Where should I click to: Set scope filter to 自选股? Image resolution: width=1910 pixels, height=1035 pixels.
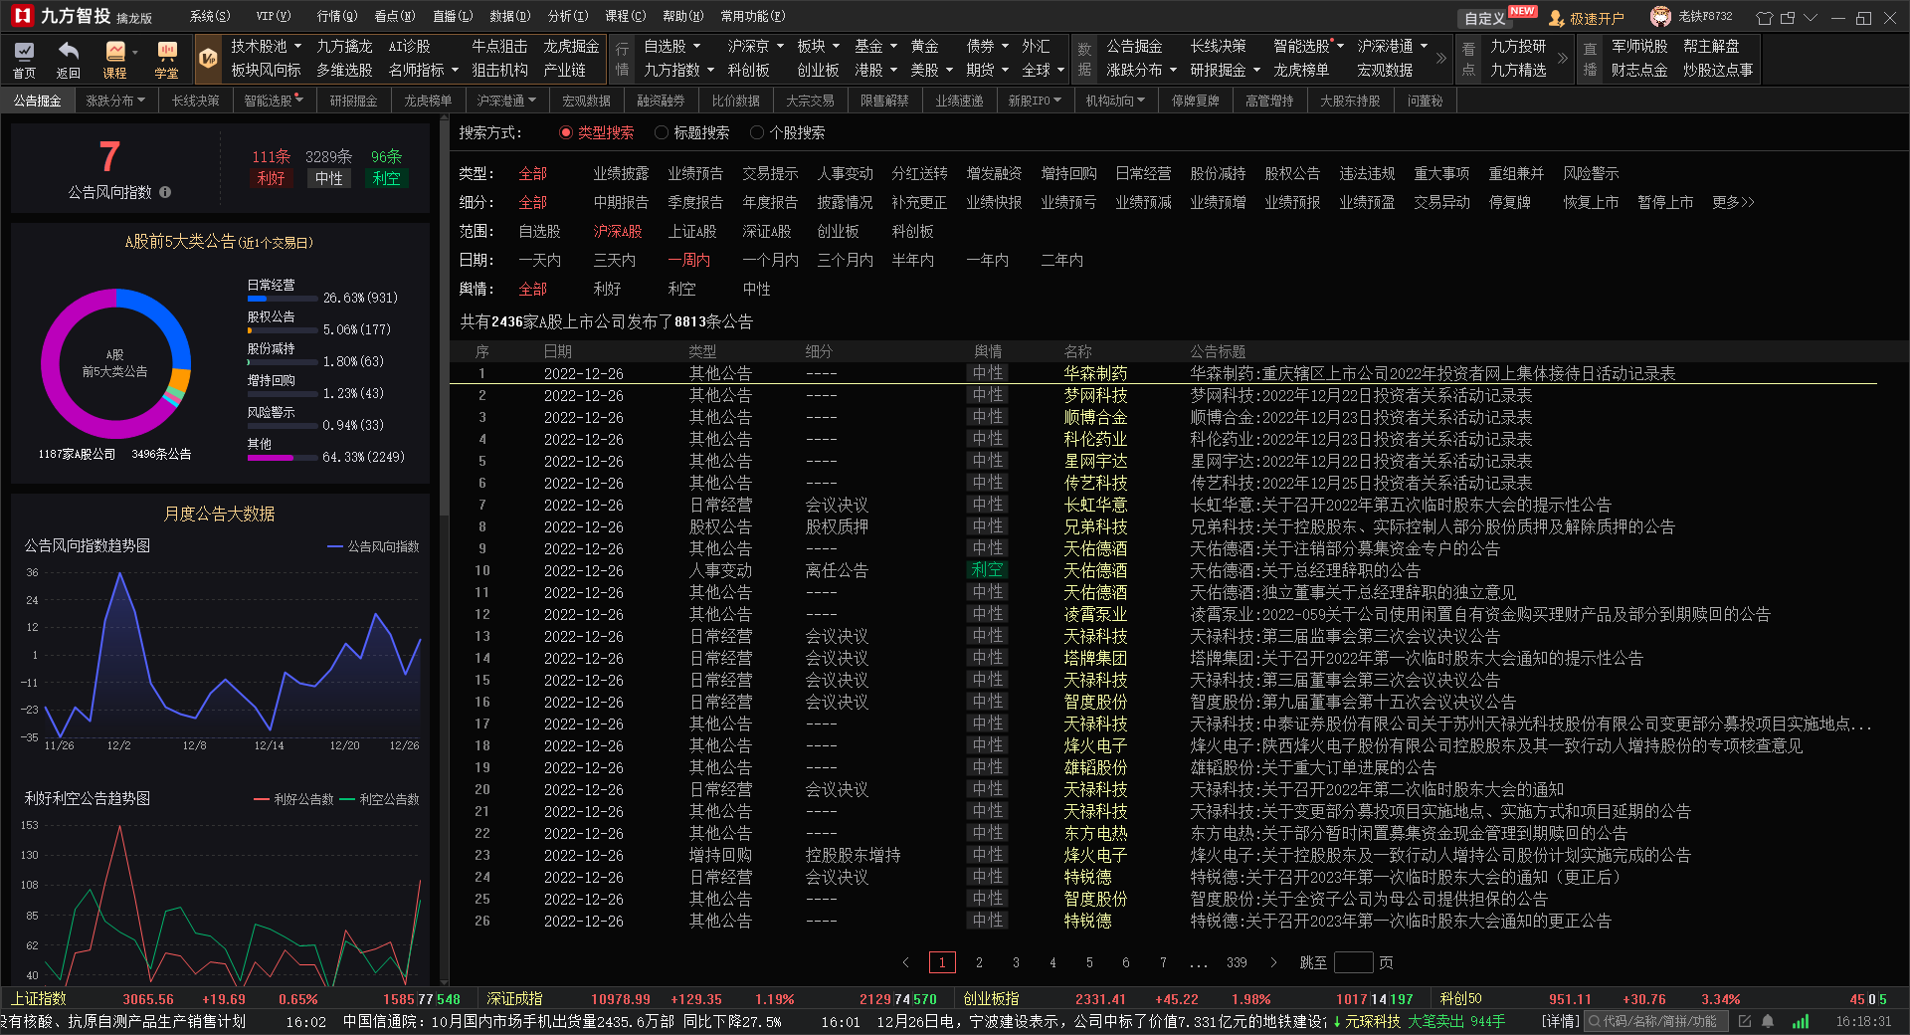point(539,231)
